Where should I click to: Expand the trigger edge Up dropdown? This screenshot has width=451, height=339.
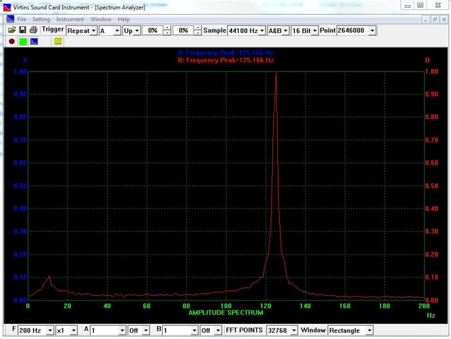137,30
